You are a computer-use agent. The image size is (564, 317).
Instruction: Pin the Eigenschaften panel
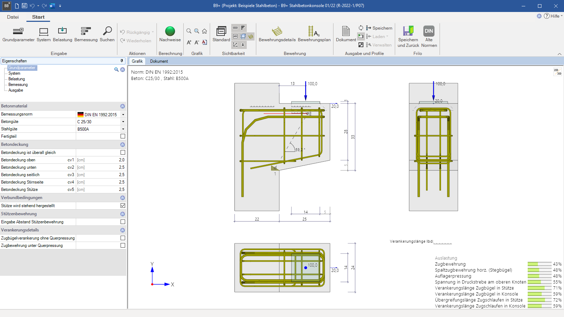point(122,61)
